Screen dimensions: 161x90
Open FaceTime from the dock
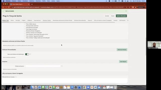coord(54,87)
